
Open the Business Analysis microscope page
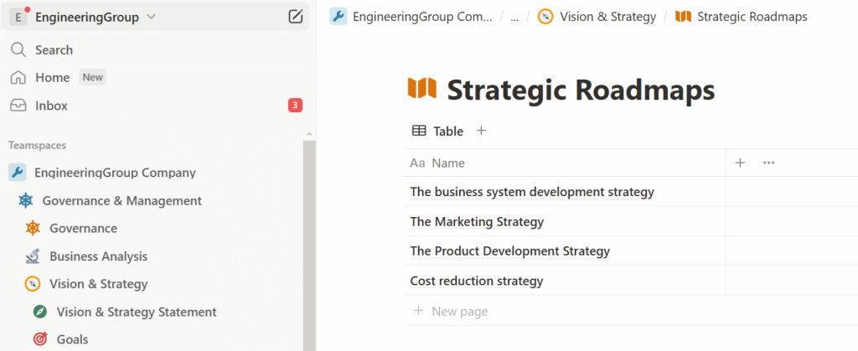(x=98, y=256)
